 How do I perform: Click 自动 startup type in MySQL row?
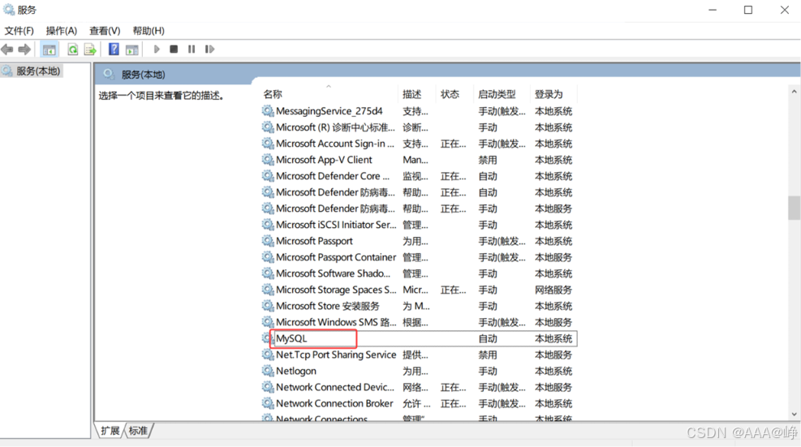[x=488, y=338]
